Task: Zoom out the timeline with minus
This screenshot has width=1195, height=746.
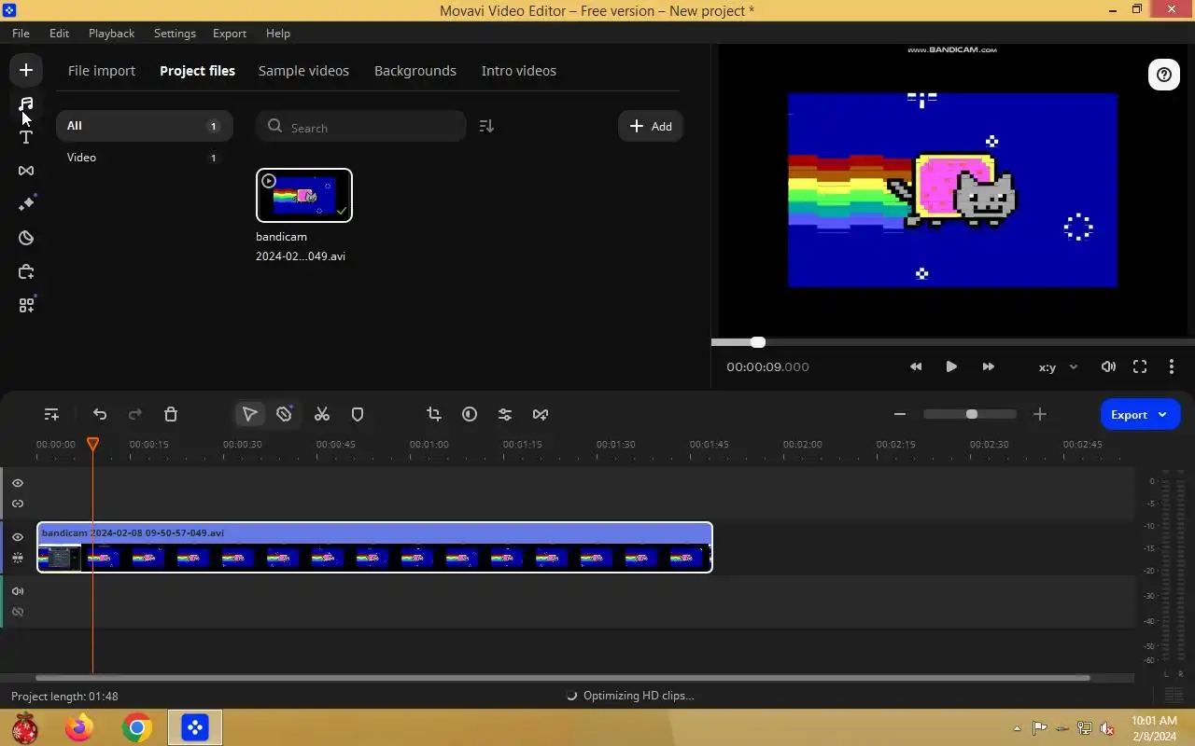Action: [900, 414]
